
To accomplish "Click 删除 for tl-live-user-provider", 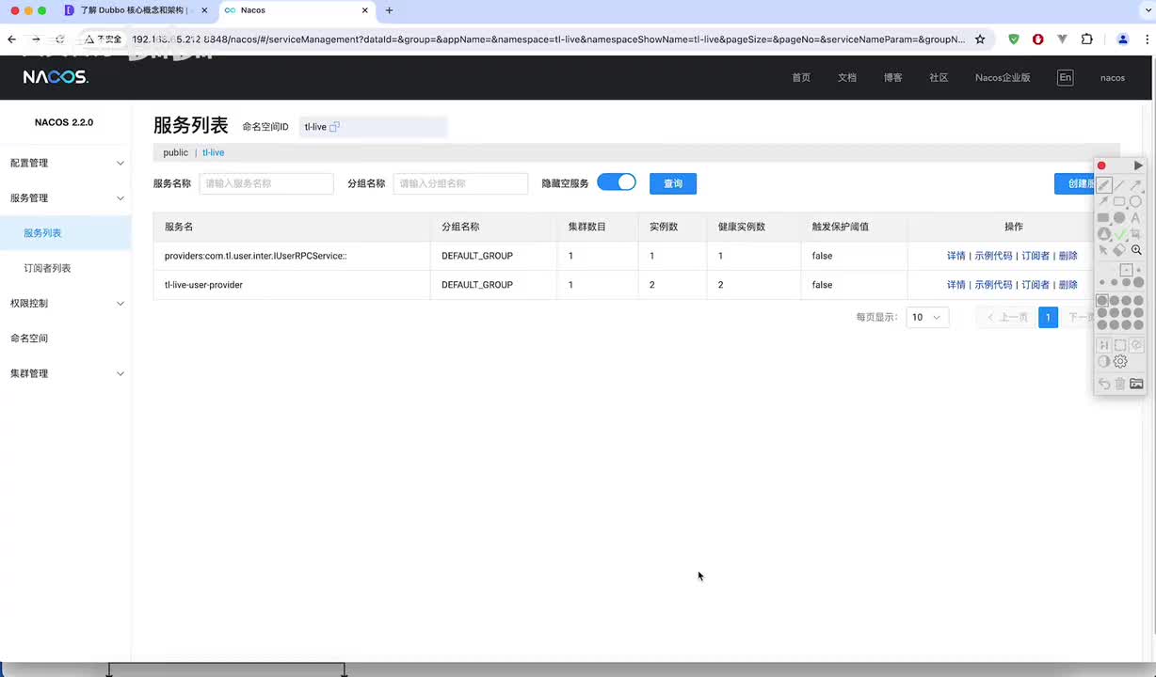I will [1068, 285].
